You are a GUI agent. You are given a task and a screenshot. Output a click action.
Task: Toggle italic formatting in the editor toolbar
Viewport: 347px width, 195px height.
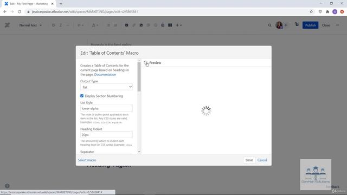[x=61, y=25]
